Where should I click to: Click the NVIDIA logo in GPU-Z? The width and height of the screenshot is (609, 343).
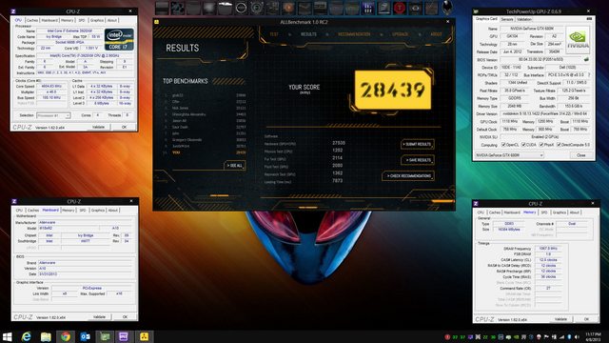[x=578, y=39]
